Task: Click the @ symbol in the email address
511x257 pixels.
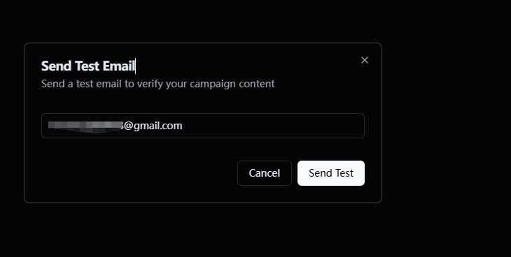Action: pos(128,126)
